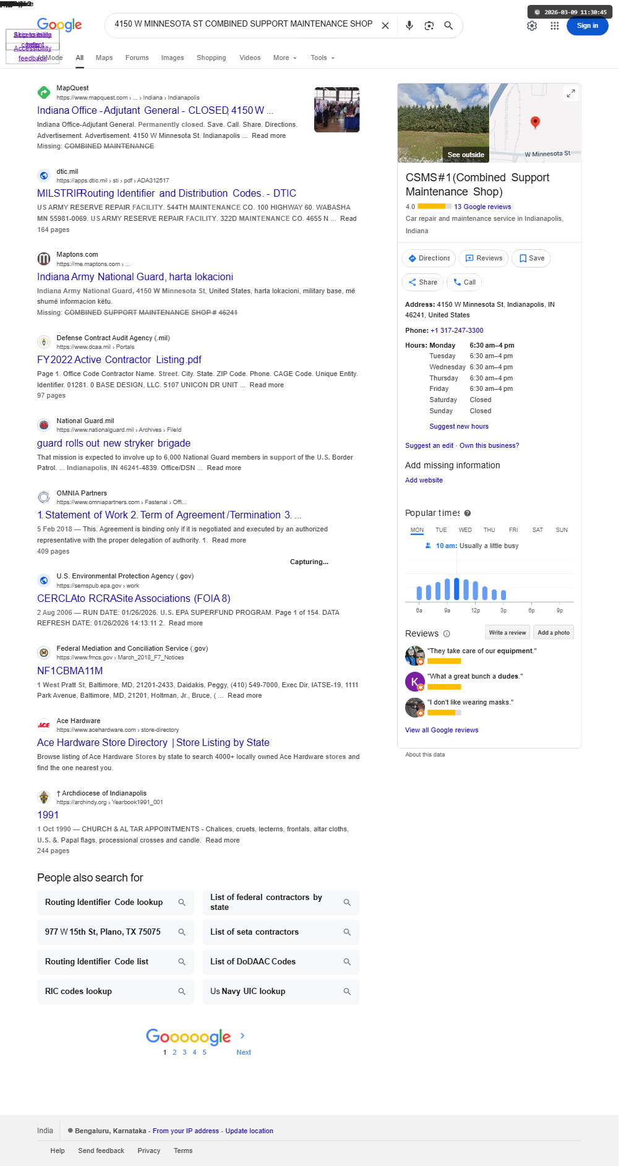This screenshot has width=626, height=1166.
Task: Select the All results tab
Action: click(80, 58)
